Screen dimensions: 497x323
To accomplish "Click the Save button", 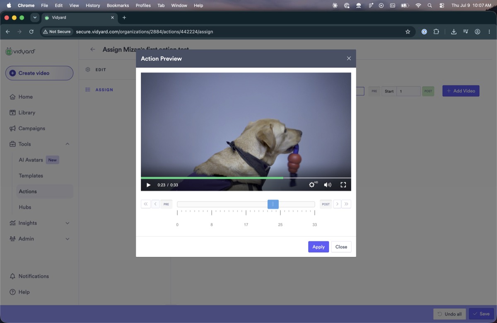I will click(x=481, y=314).
